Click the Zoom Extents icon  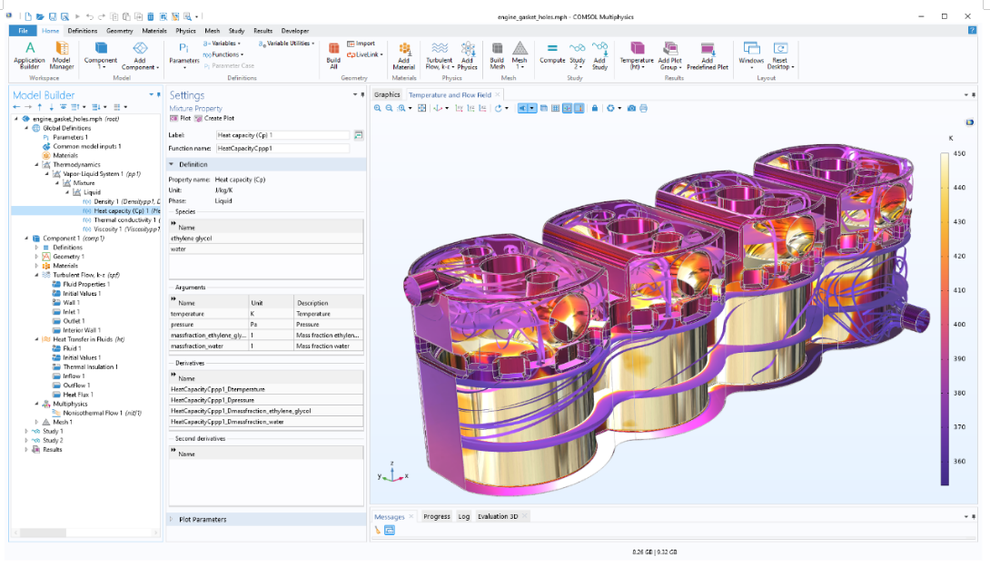[x=421, y=109]
